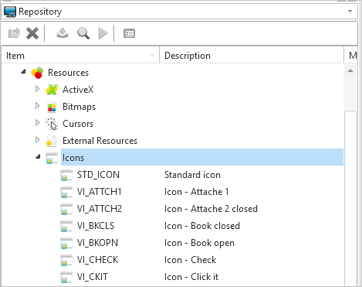
Task: Click the Open folder toolbar icon
Action: (x=14, y=33)
